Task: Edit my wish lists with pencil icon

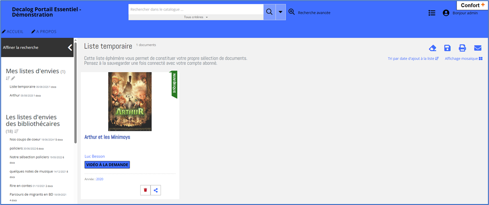Action: coord(14,79)
